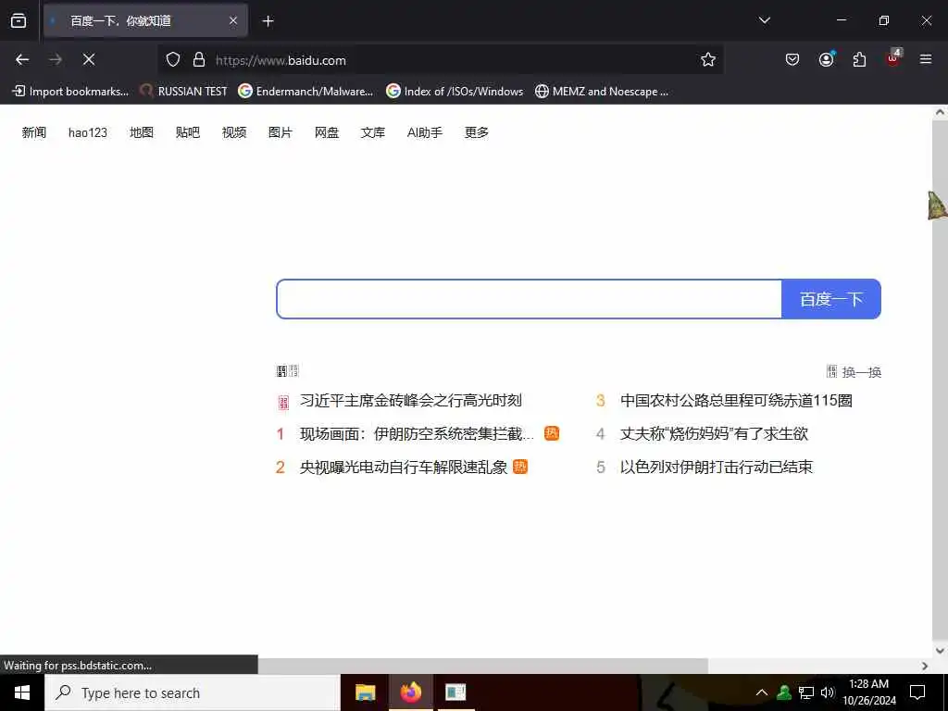Show hidden tray icons chevron
This screenshot has width=948, height=711.
[x=762, y=692]
